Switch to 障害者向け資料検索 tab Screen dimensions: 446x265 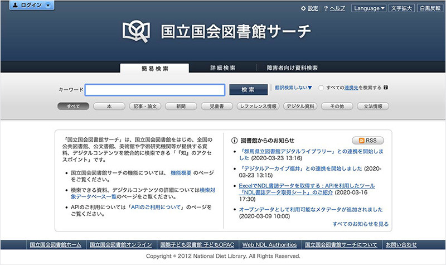coord(292,68)
